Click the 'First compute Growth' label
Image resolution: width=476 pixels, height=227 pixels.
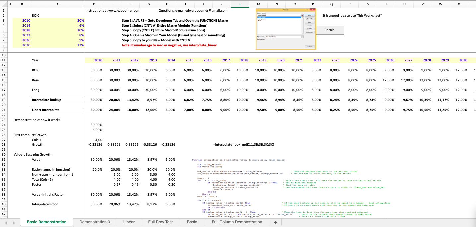click(30, 135)
